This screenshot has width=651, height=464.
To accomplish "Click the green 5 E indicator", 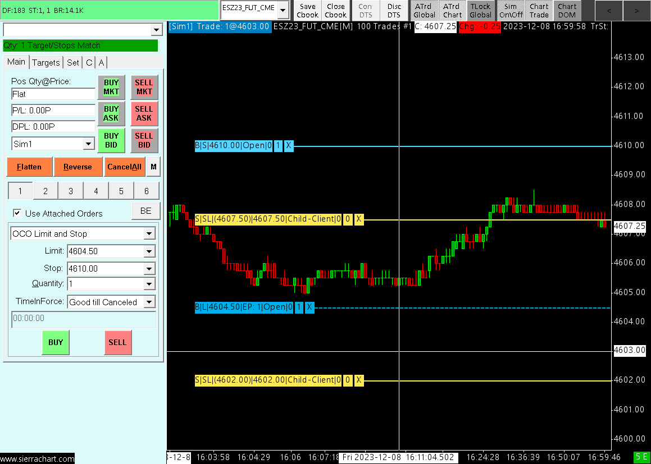I will (641, 457).
